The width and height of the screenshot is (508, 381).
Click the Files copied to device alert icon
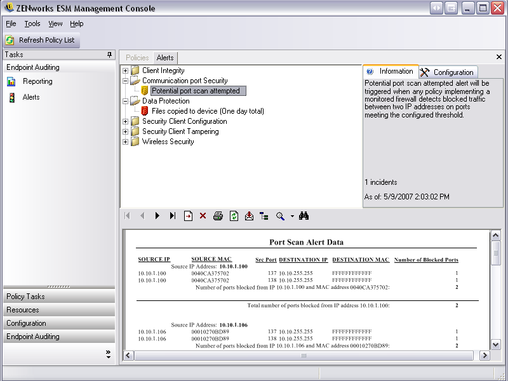pos(145,110)
